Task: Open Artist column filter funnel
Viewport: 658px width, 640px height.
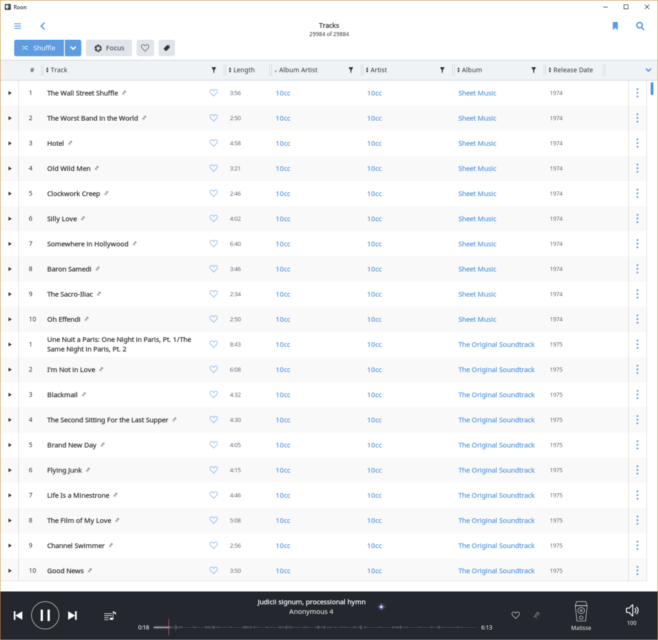Action: tap(442, 70)
